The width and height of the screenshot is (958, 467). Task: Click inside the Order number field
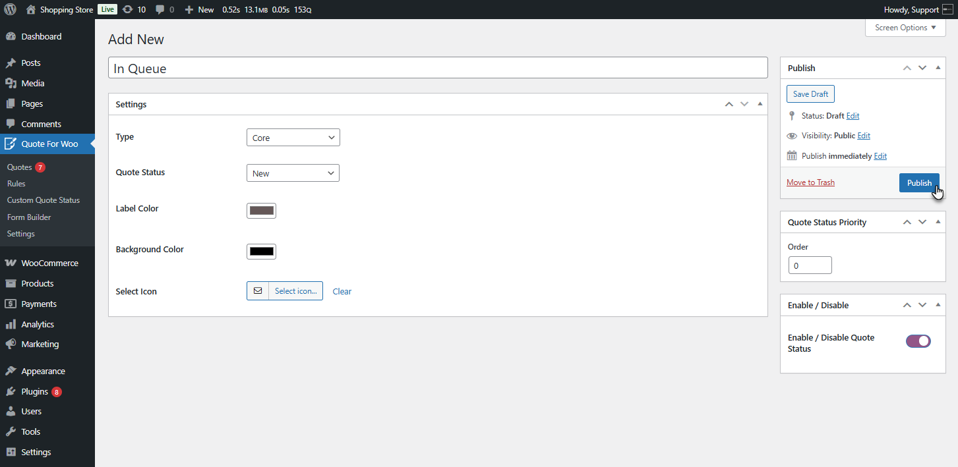[810, 265]
